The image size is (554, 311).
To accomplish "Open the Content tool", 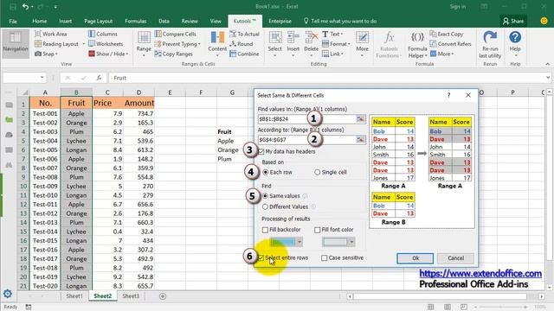I will (217, 43).
